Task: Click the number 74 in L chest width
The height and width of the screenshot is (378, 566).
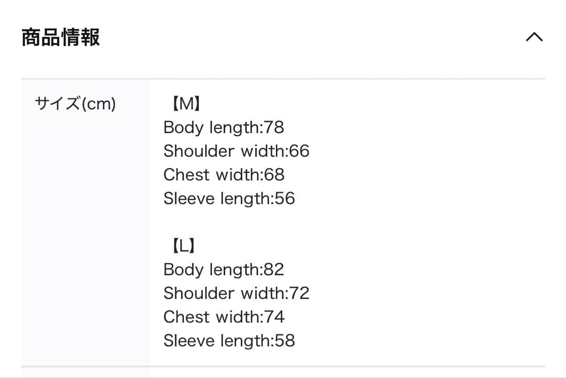Action: (x=275, y=317)
